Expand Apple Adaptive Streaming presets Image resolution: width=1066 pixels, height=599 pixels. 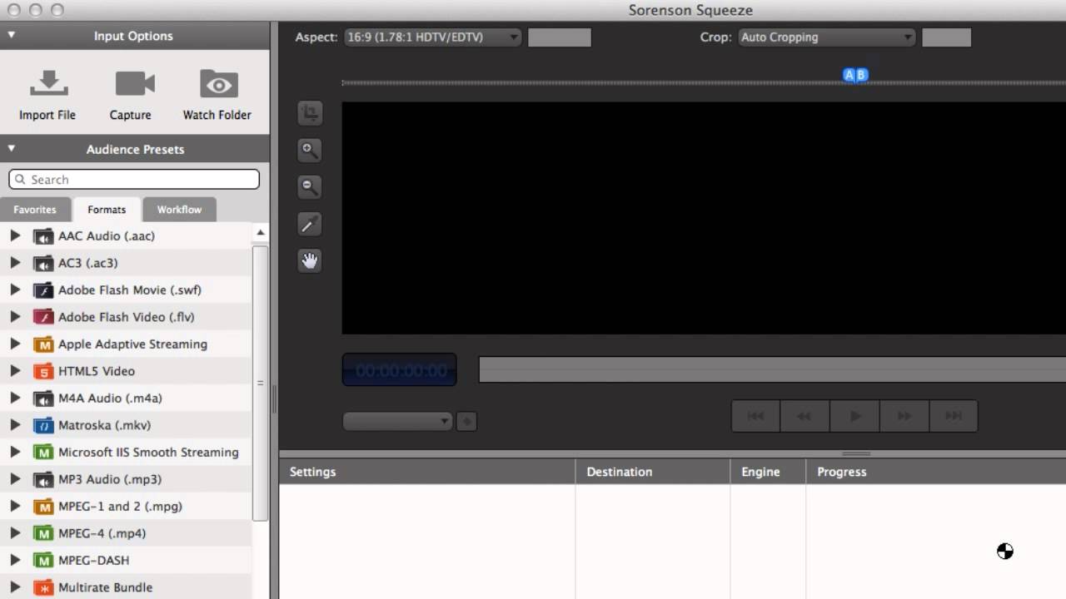click(x=15, y=344)
